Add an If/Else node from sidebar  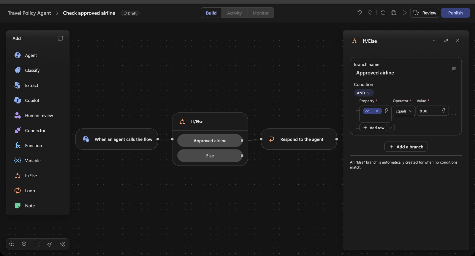(x=38, y=176)
